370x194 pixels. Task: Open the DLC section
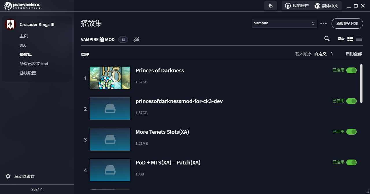[23, 45]
